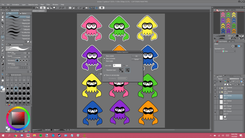Click the Deselect dotted icon

[67, 8]
